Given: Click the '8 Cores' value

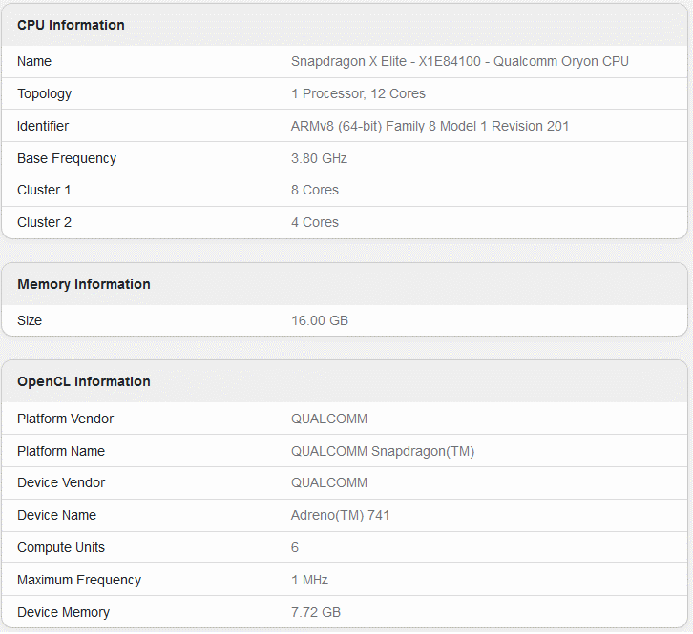Looking at the screenshot, I should click(x=315, y=190).
